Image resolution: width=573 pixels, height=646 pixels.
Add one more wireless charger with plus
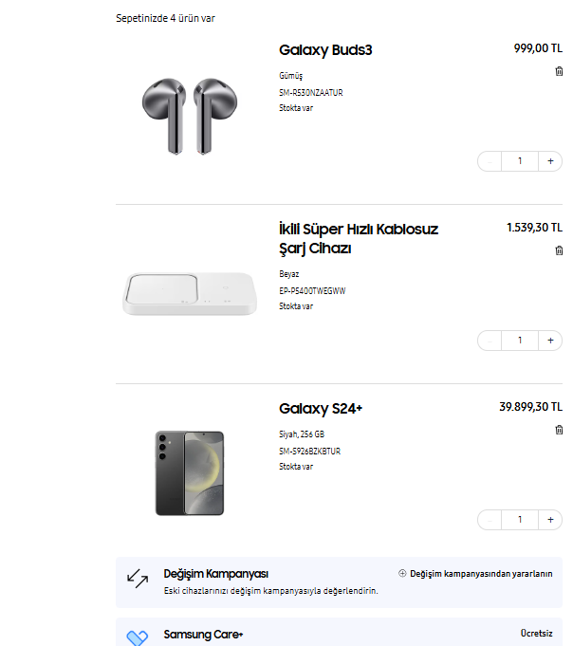[x=551, y=341]
